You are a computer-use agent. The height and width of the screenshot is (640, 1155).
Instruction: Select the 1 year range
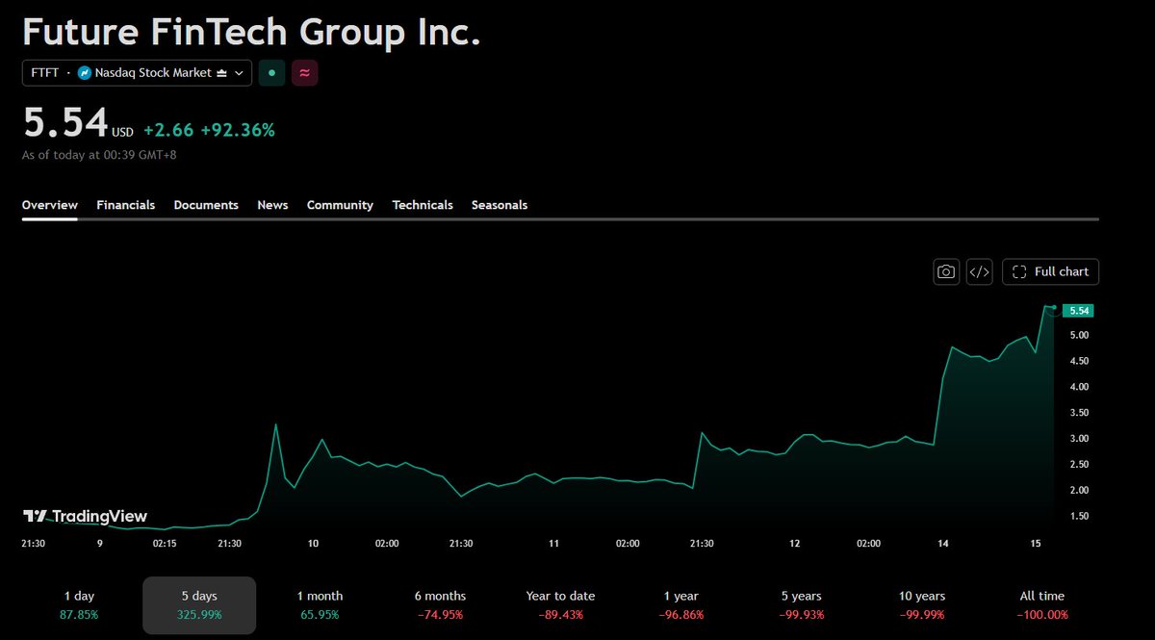tap(681, 605)
